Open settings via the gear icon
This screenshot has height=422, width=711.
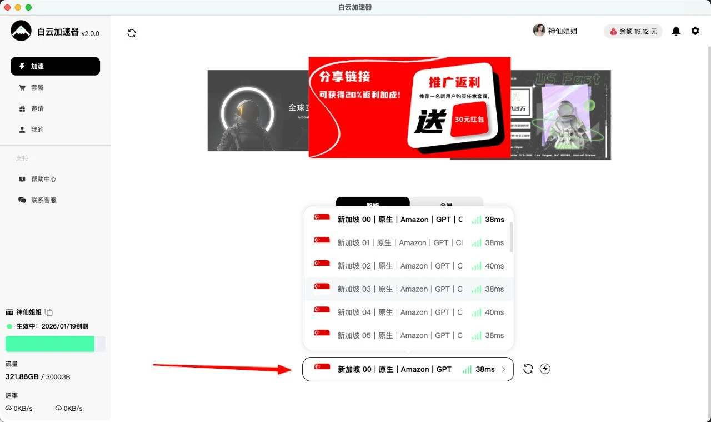[x=695, y=31]
